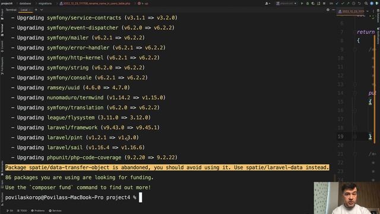Click 'Upgrading symfony/event-dispatcher' line
Viewport: 380px width, 214px height.
tap(93, 28)
